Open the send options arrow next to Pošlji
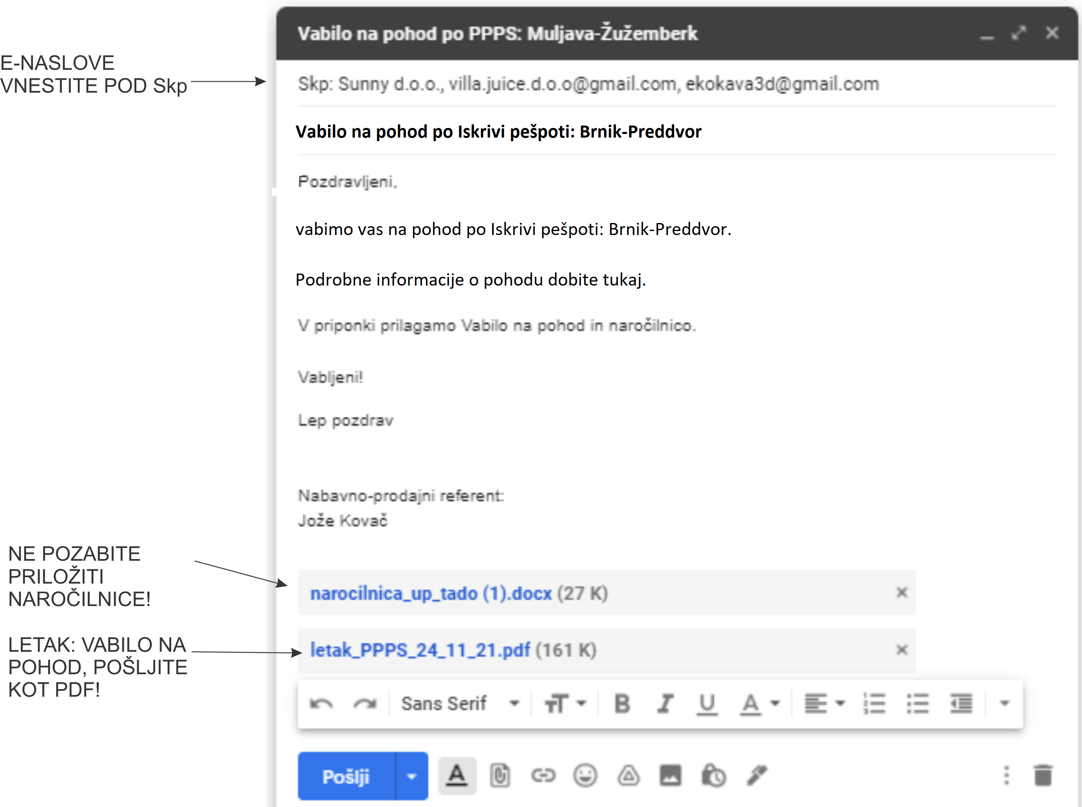The image size is (1082, 807). click(412, 776)
